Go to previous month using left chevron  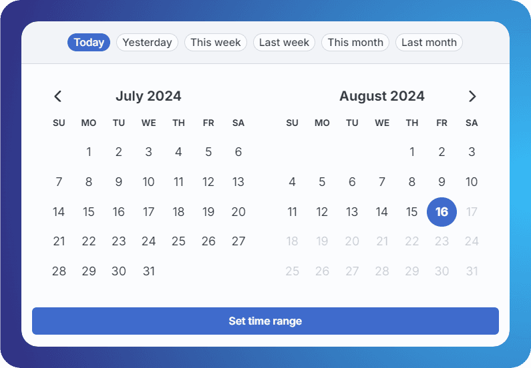coord(58,96)
